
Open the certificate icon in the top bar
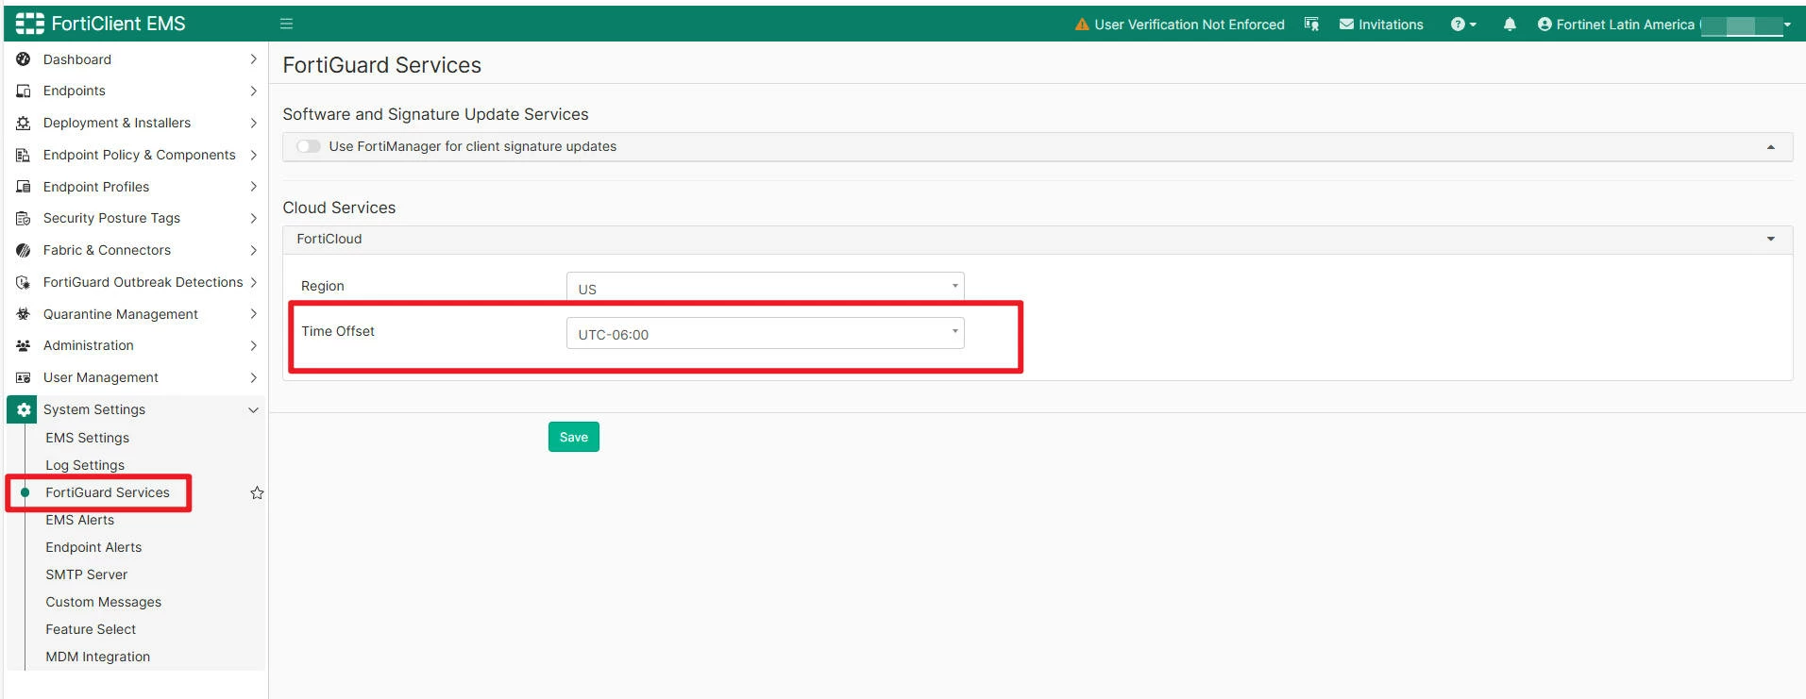click(1311, 25)
